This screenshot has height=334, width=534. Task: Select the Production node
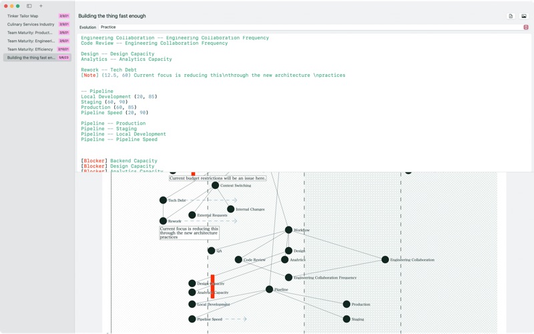(346, 304)
